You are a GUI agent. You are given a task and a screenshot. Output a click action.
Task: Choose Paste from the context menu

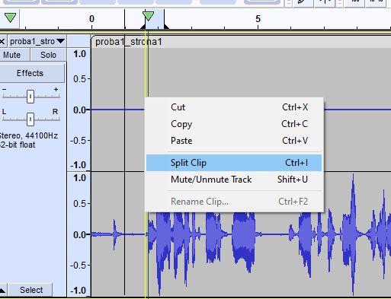point(234,141)
